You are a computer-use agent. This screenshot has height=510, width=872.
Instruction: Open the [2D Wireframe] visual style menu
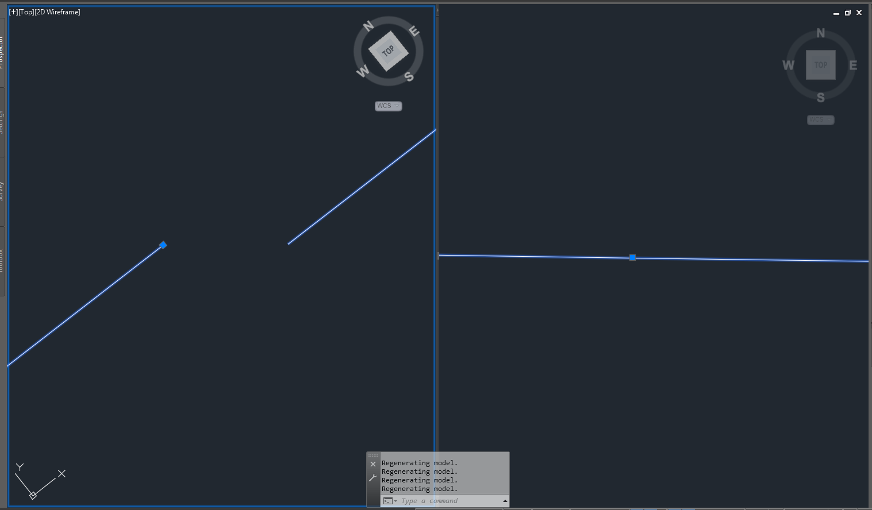[58, 11]
